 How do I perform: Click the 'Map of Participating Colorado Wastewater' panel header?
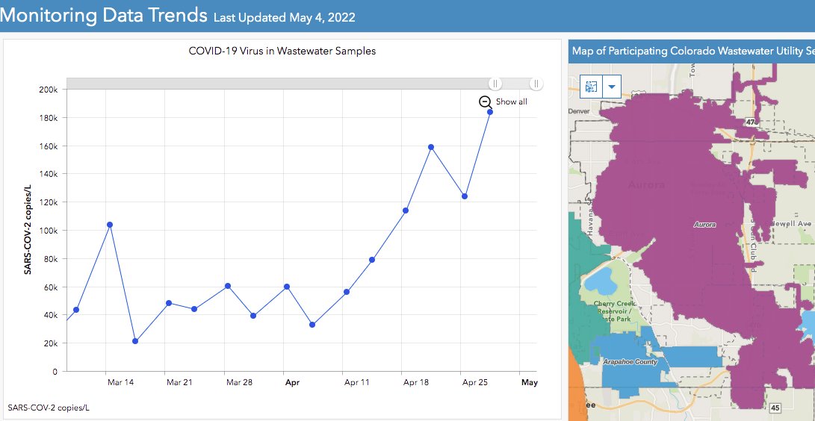pos(692,51)
